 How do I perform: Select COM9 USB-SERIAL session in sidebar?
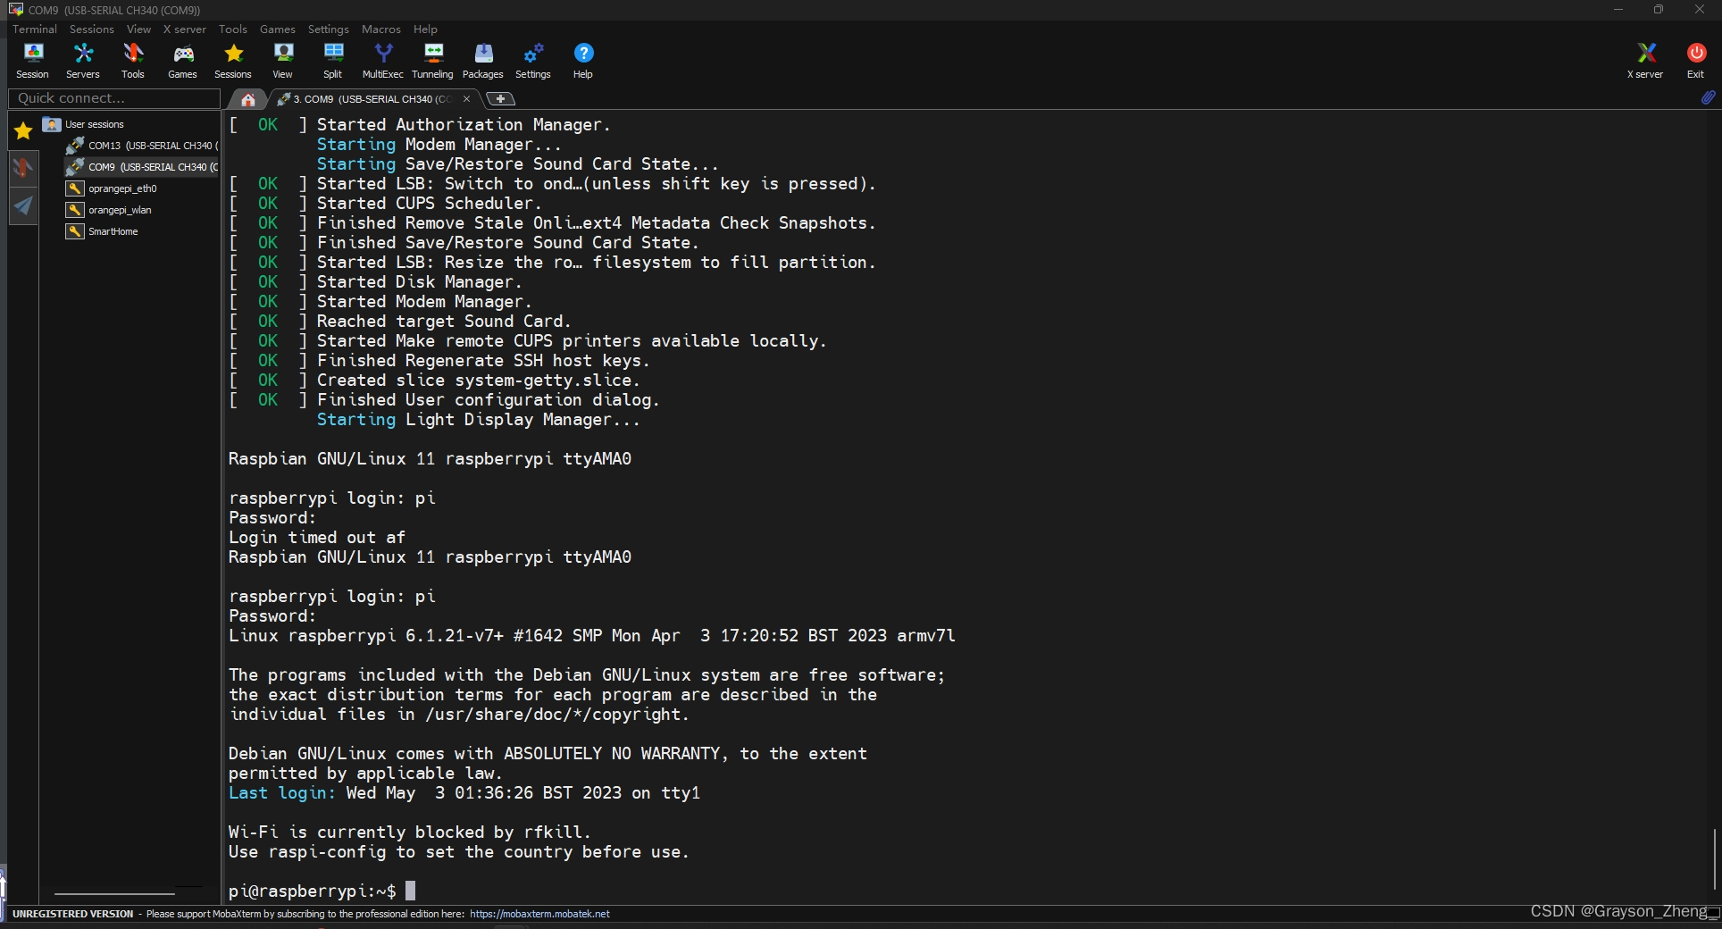[143, 167]
